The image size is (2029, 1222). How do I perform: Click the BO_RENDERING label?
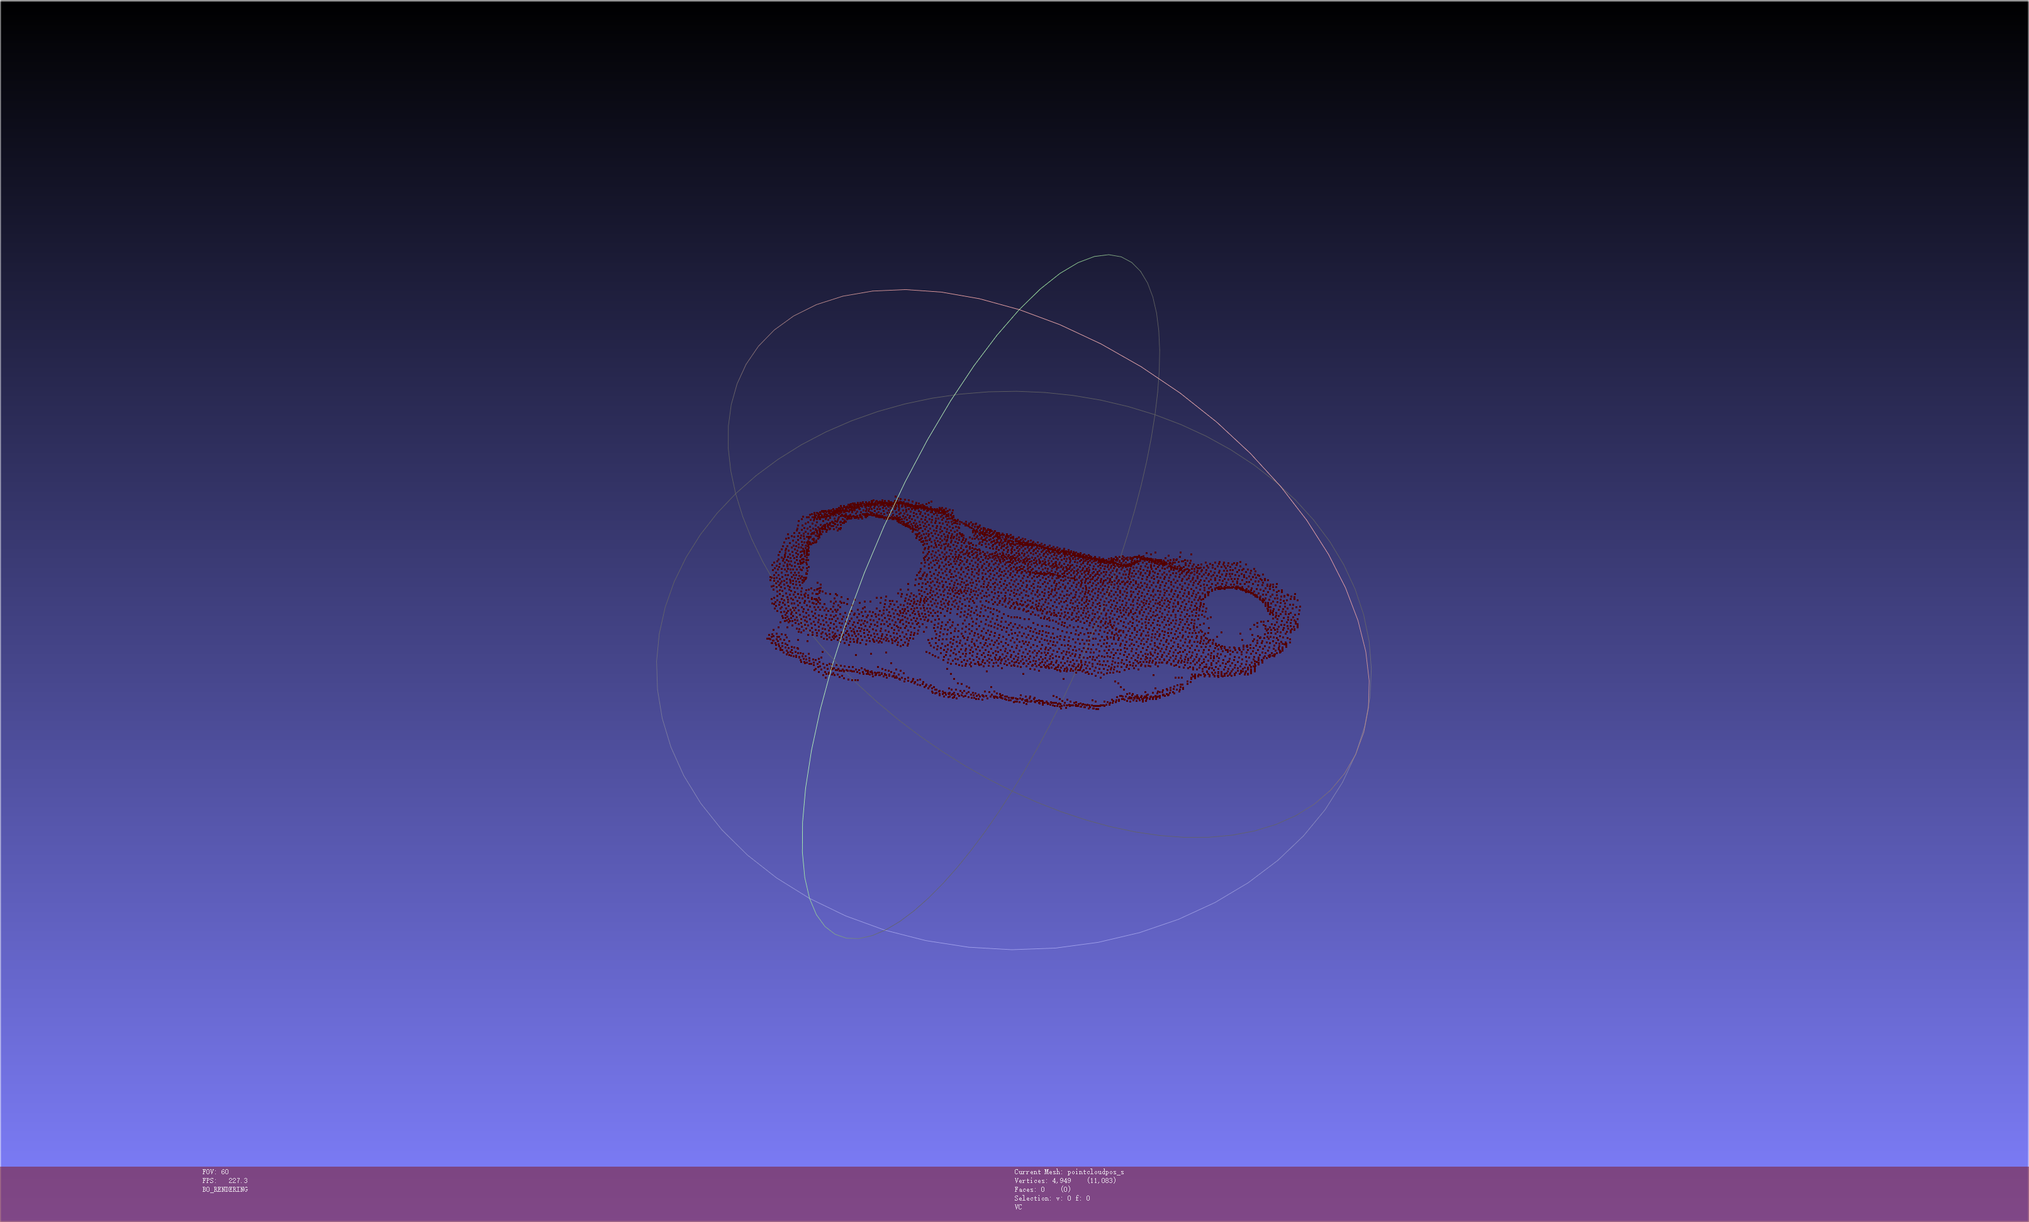pos(225,1190)
